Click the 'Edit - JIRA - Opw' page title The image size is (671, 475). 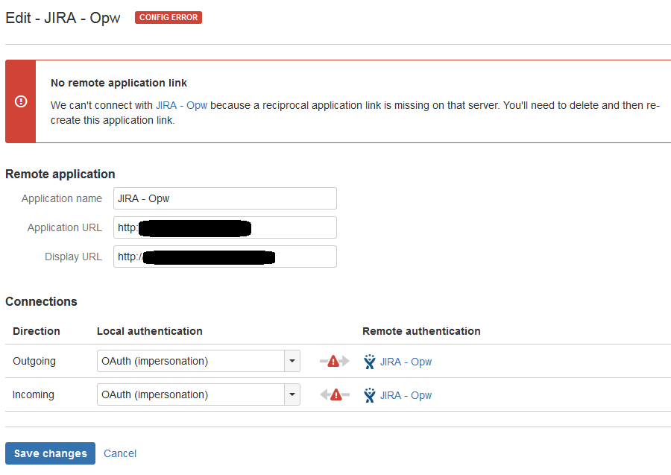coord(63,18)
